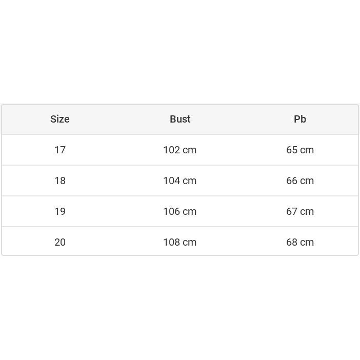Select the 68 cm Pb value
The height and width of the screenshot is (360, 360).
(300, 242)
